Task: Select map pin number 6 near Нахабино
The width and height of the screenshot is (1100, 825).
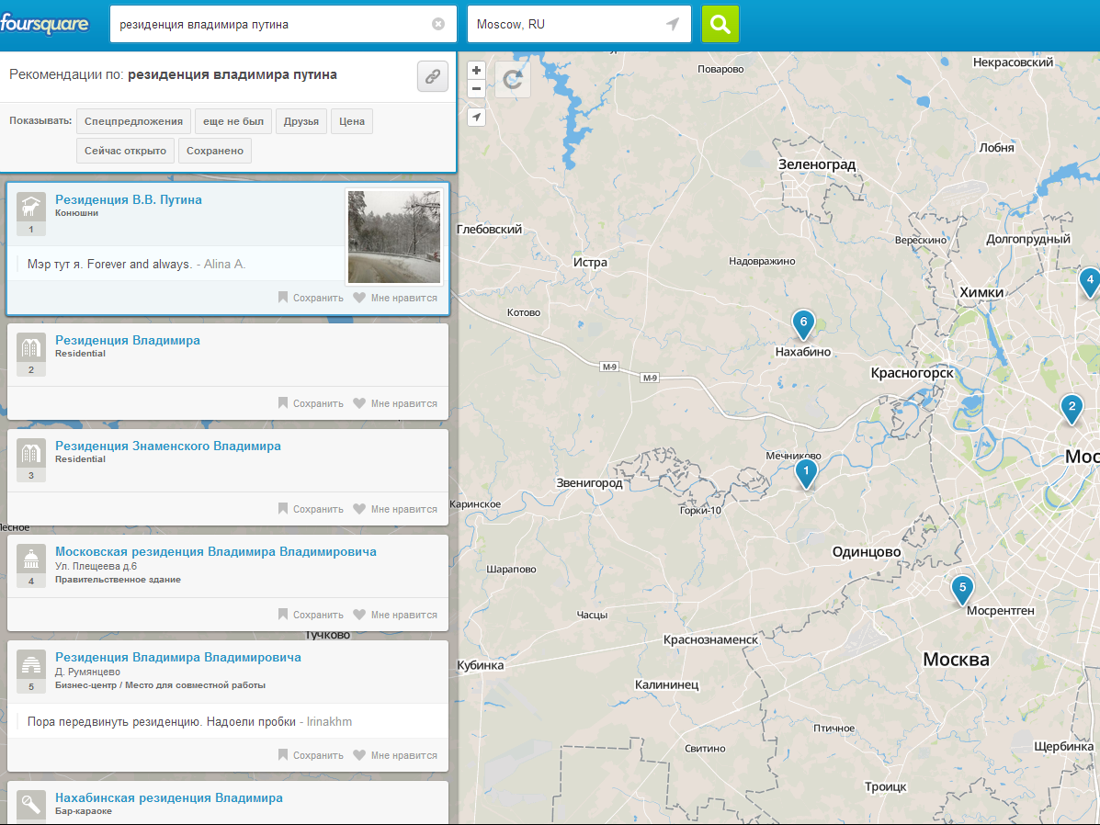Action: [803, 322]
